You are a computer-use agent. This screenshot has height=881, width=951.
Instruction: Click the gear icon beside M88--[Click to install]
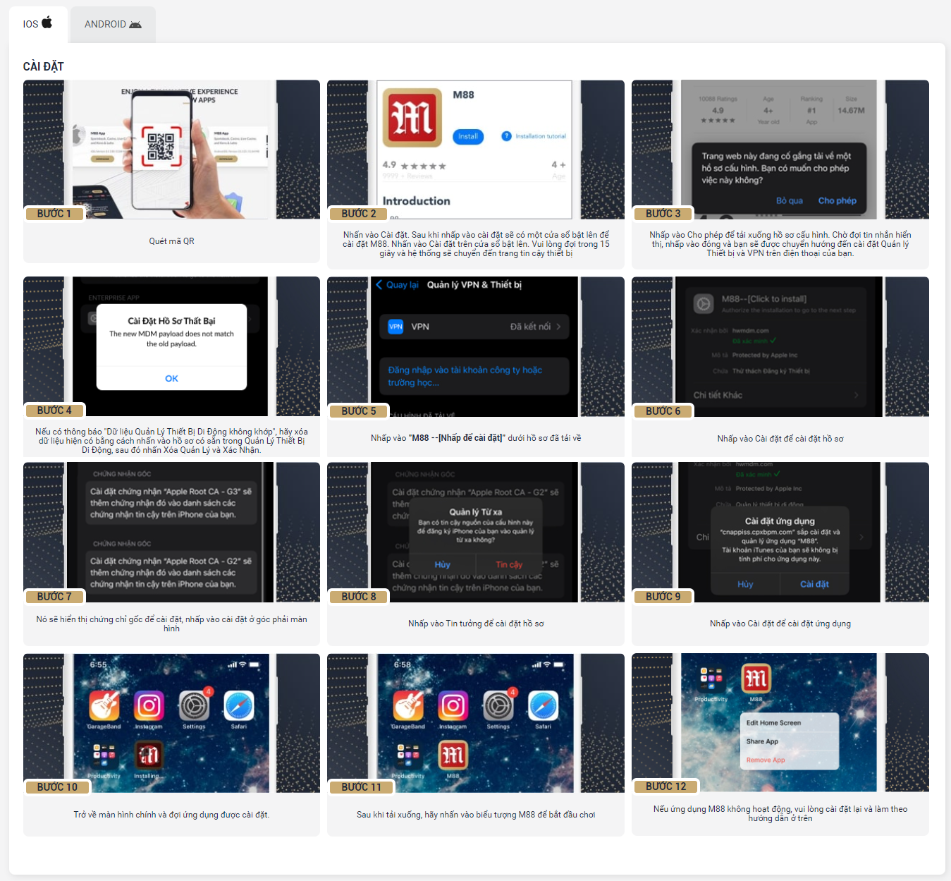coord(704,304)
